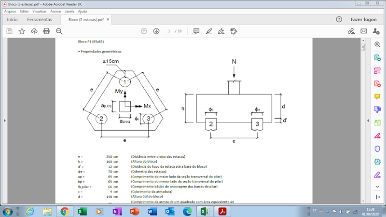Open the Início tab
The height and width of the screenshot is (217, 386).
(x=12, y=19)
